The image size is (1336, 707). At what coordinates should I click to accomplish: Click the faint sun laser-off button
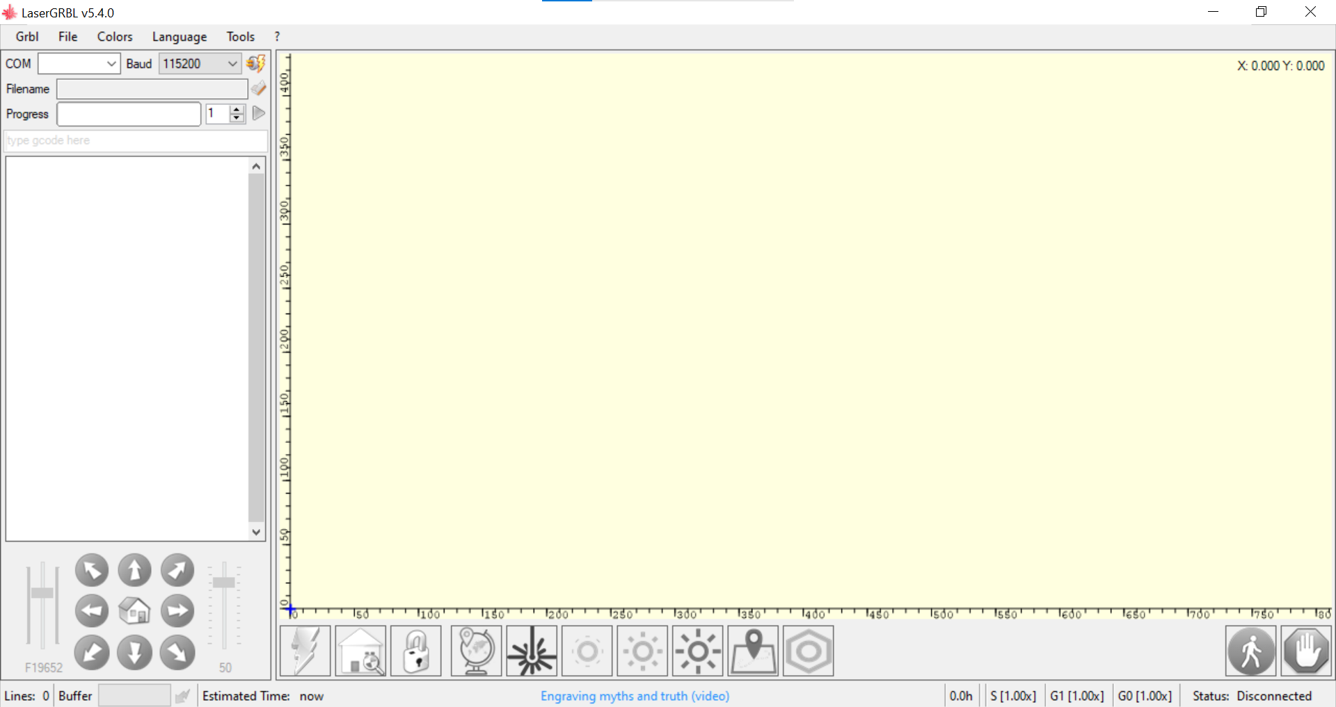(x=587, y=651)
